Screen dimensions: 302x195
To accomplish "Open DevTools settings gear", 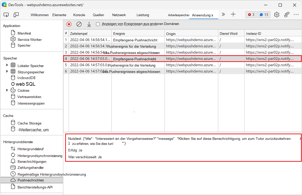I will (277, 15).
